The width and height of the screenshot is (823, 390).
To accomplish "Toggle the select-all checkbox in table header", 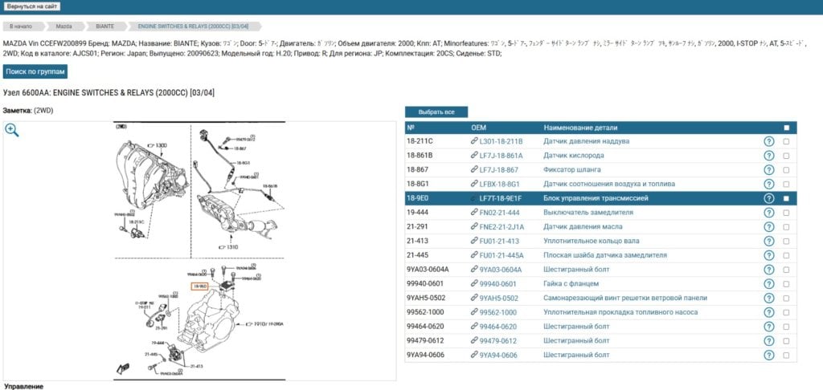I will coord(786,128).
